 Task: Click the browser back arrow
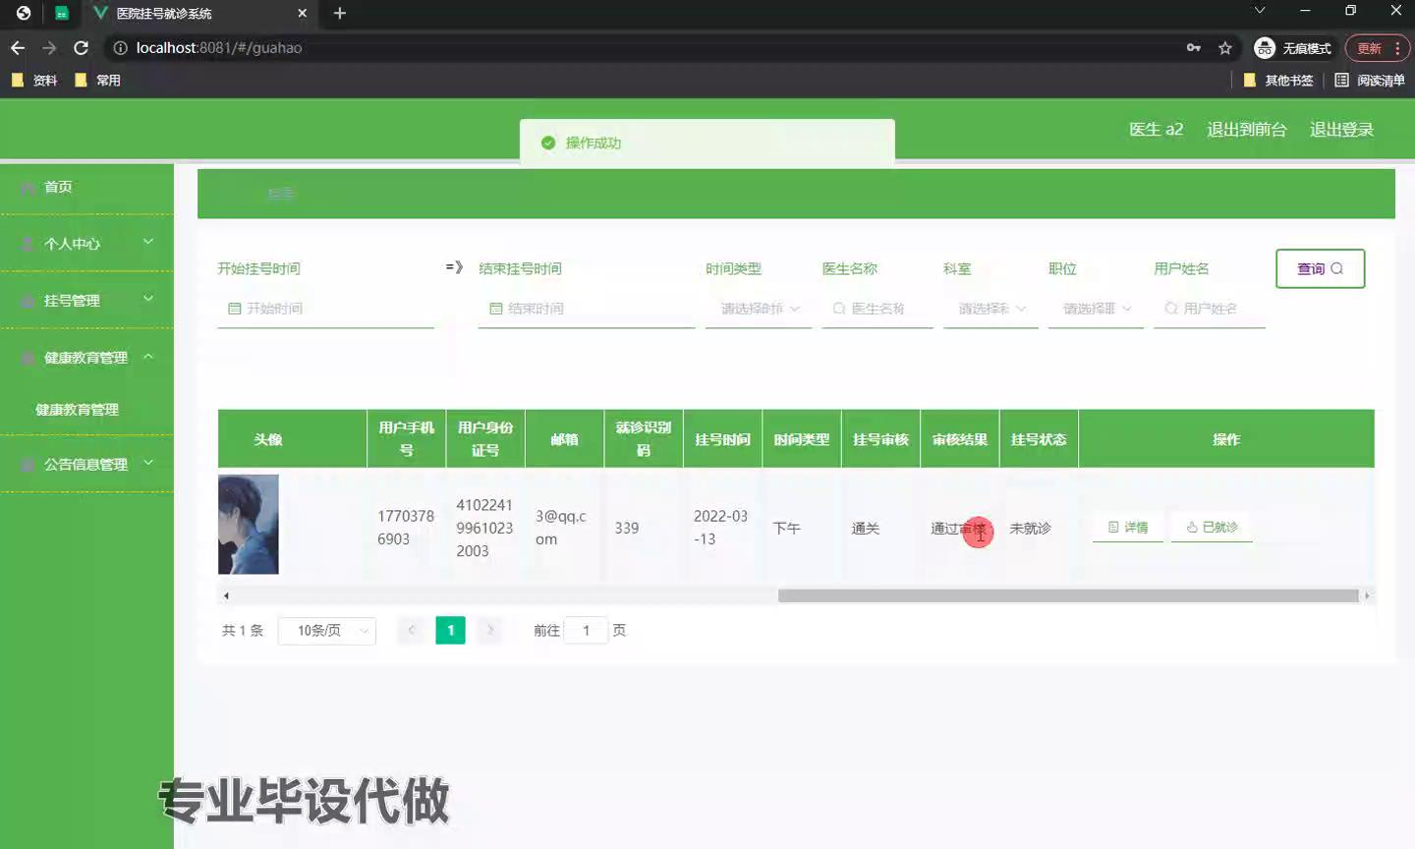coord(18,47)
